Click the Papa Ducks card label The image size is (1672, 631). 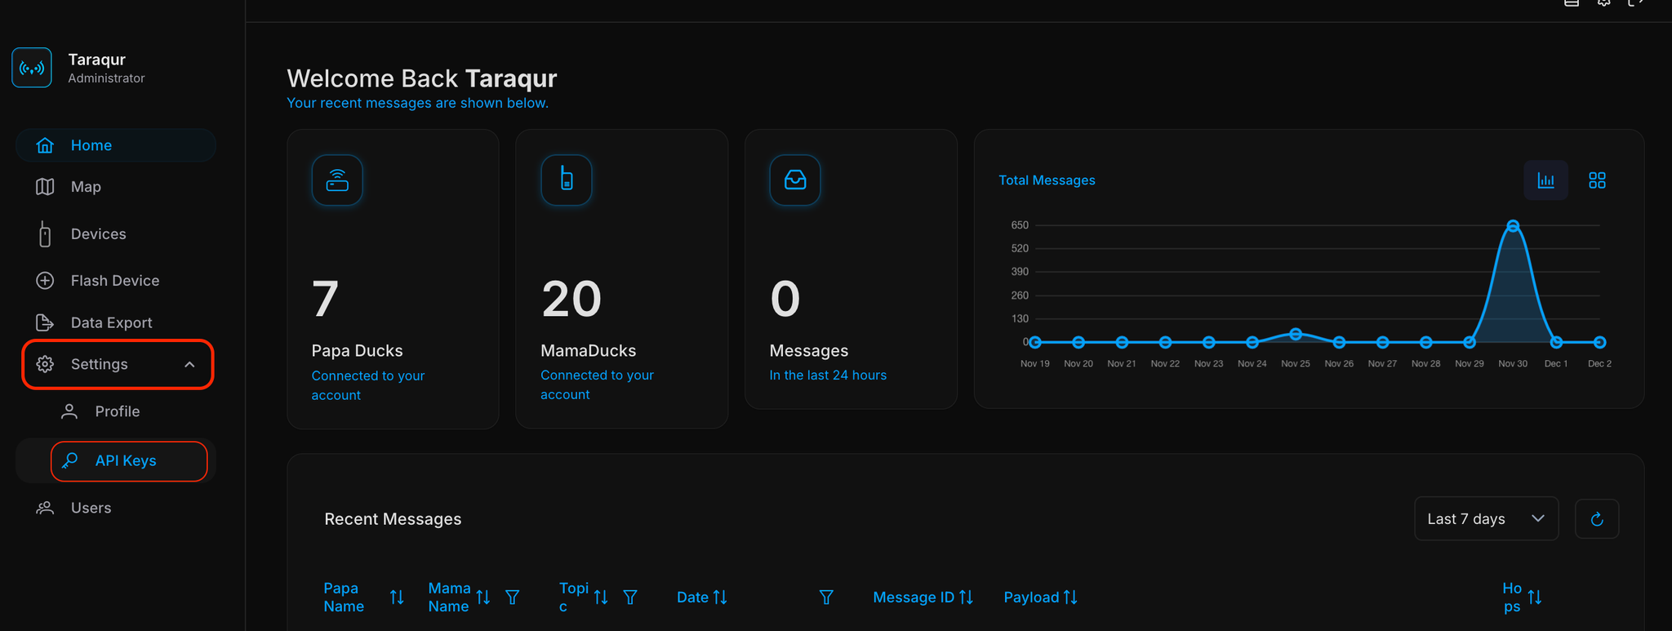[357, 351]
